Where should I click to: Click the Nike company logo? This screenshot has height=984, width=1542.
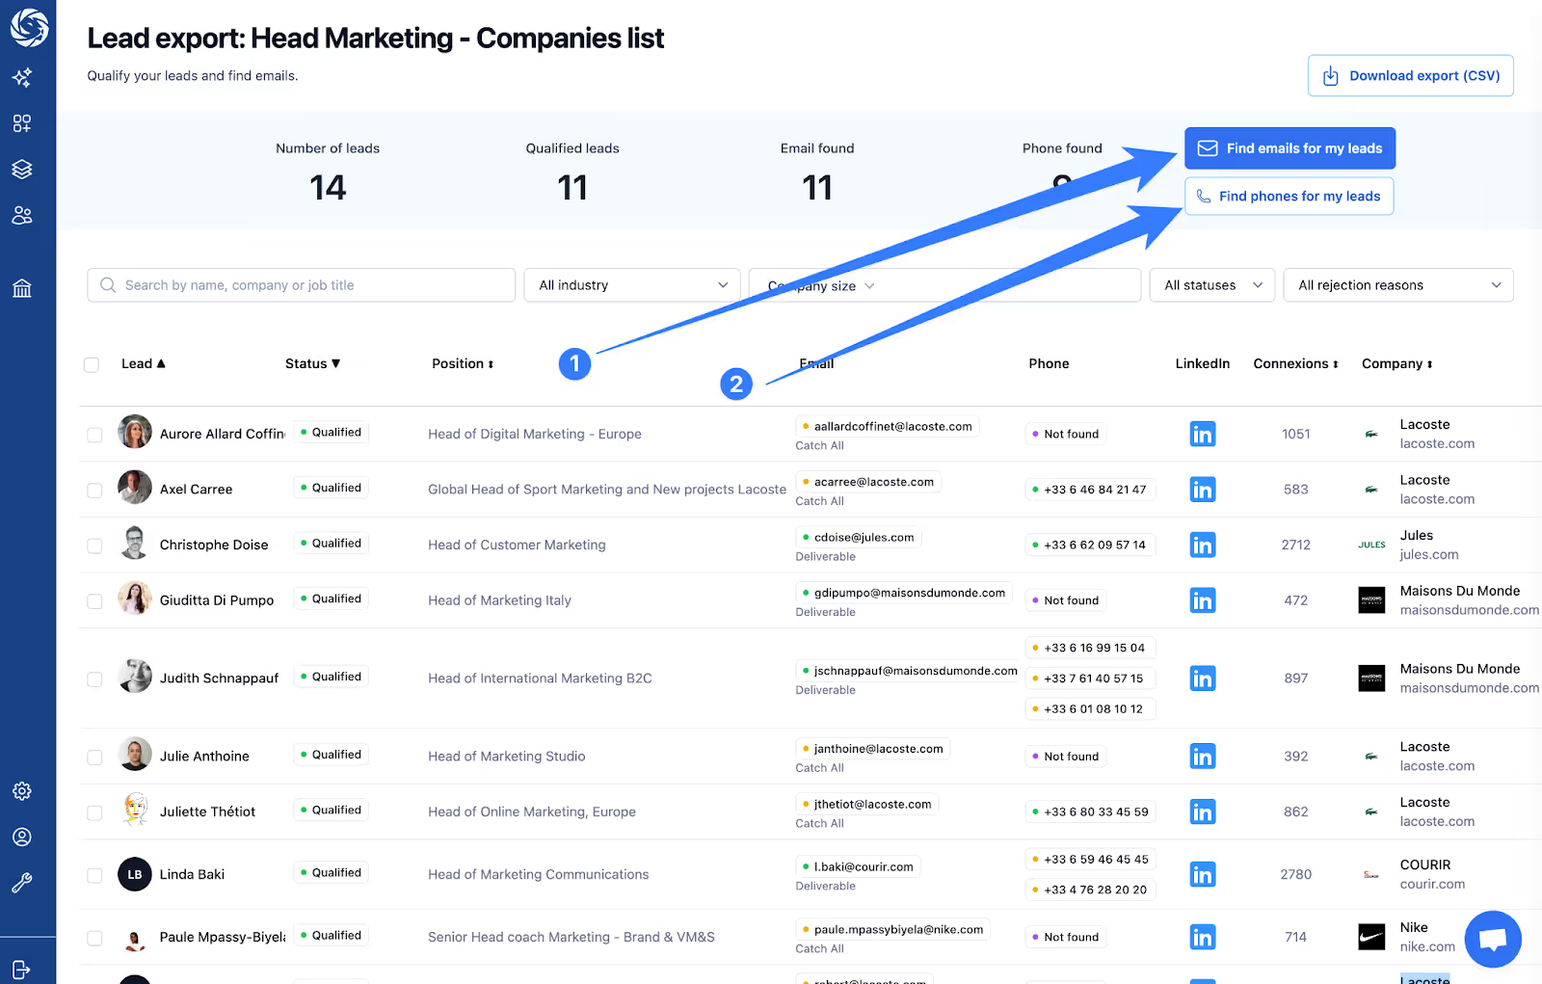pos(1371,937)
